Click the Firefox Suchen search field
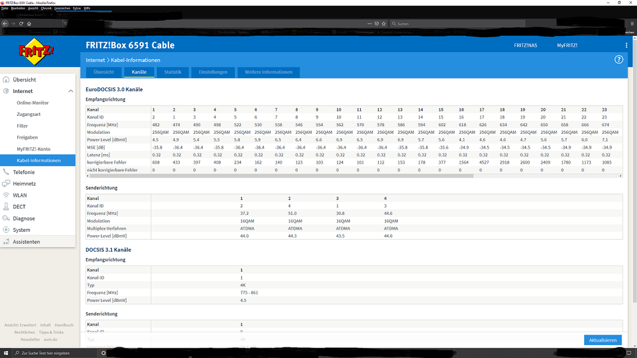Viewport: 637px width, 358px height. click(x=457, y=24)
